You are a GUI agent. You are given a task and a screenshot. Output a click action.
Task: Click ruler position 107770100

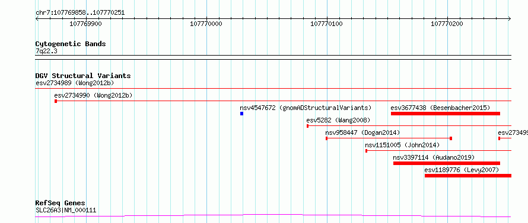(x=326, y=24)
